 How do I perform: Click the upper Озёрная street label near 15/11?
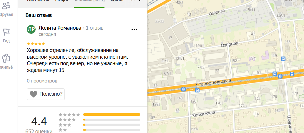(x=217, y=13)
